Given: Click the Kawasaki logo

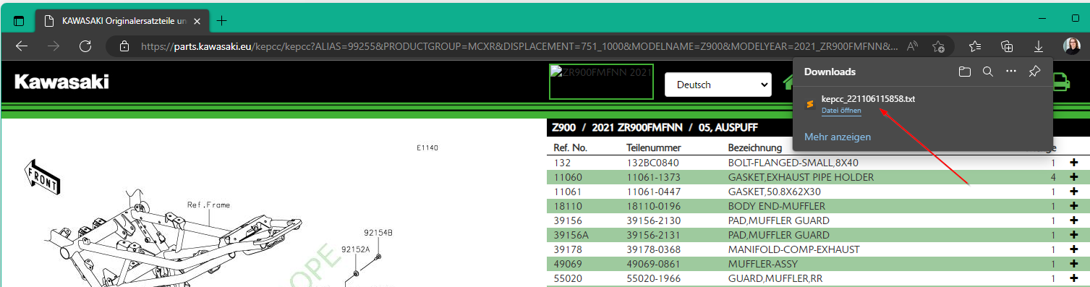Looking at the screenshot, I should [61, 82].
